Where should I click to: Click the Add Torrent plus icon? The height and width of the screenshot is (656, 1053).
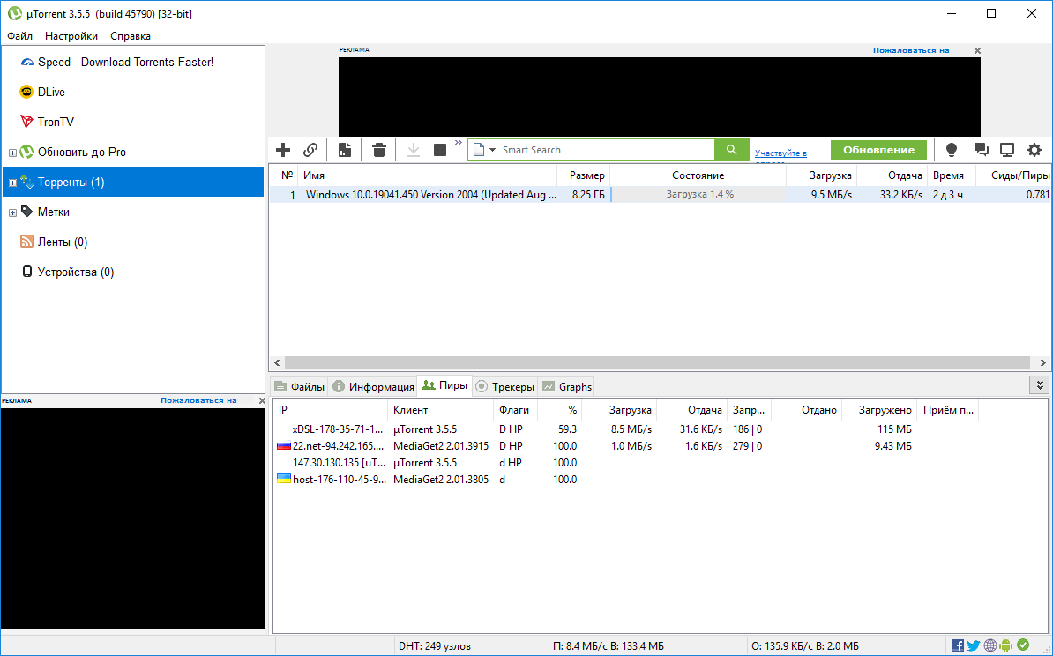(283, 150)
